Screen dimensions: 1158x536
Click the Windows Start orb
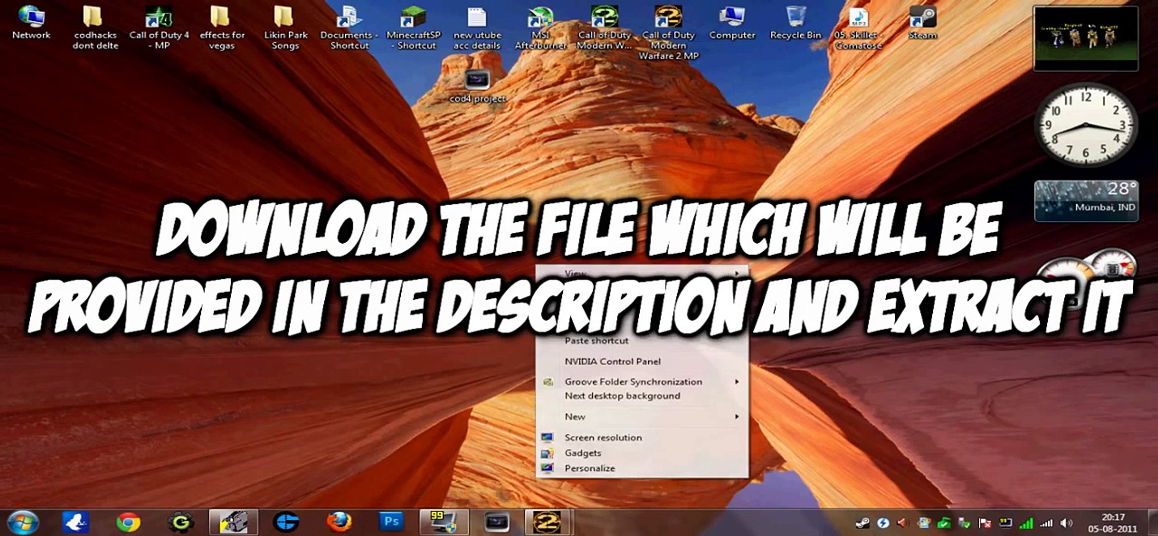[23, 523]
